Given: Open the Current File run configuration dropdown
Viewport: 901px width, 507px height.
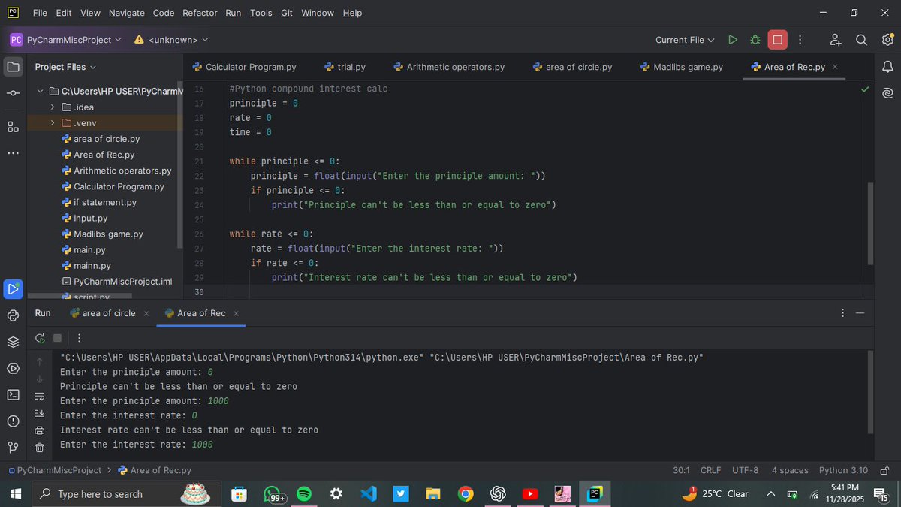Looking at the screenshot, I should (x=683, y=39).
